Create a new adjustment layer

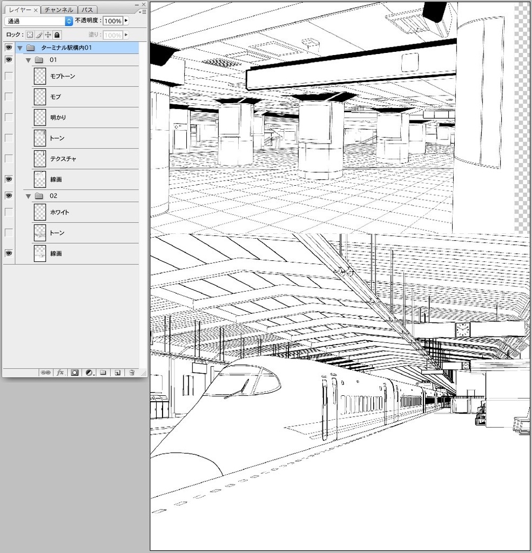coord(88,372)
